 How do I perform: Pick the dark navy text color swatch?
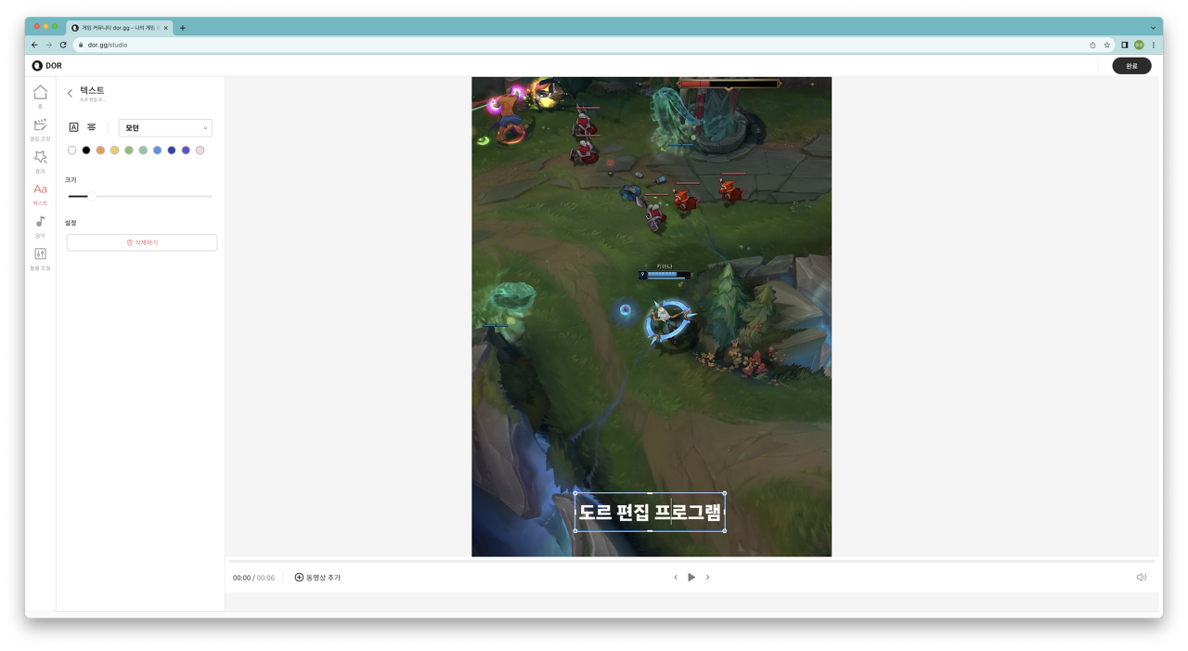(x=172, y=150)
